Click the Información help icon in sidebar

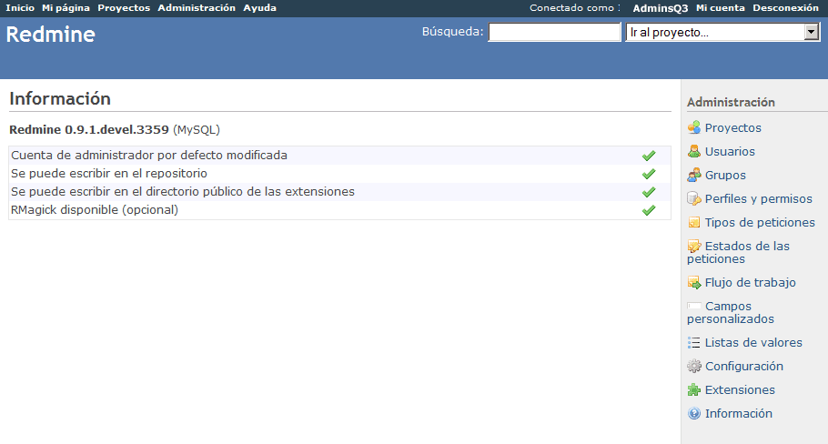click(694, 413)
